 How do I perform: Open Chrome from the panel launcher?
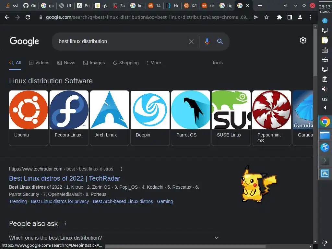click(325, 122)
